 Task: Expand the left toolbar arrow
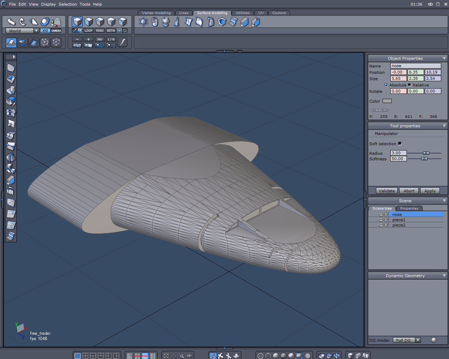pyautogui.click(x=14, y=57)
